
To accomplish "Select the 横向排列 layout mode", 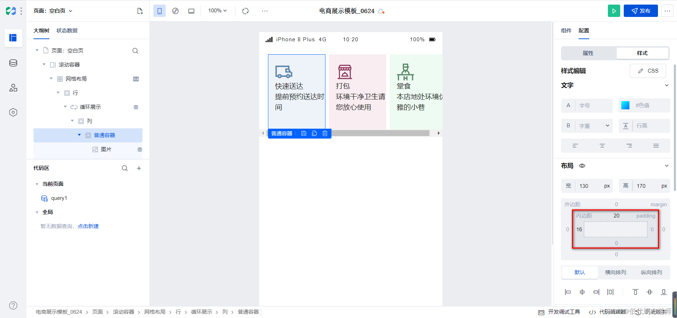I will tap(616, 272).
